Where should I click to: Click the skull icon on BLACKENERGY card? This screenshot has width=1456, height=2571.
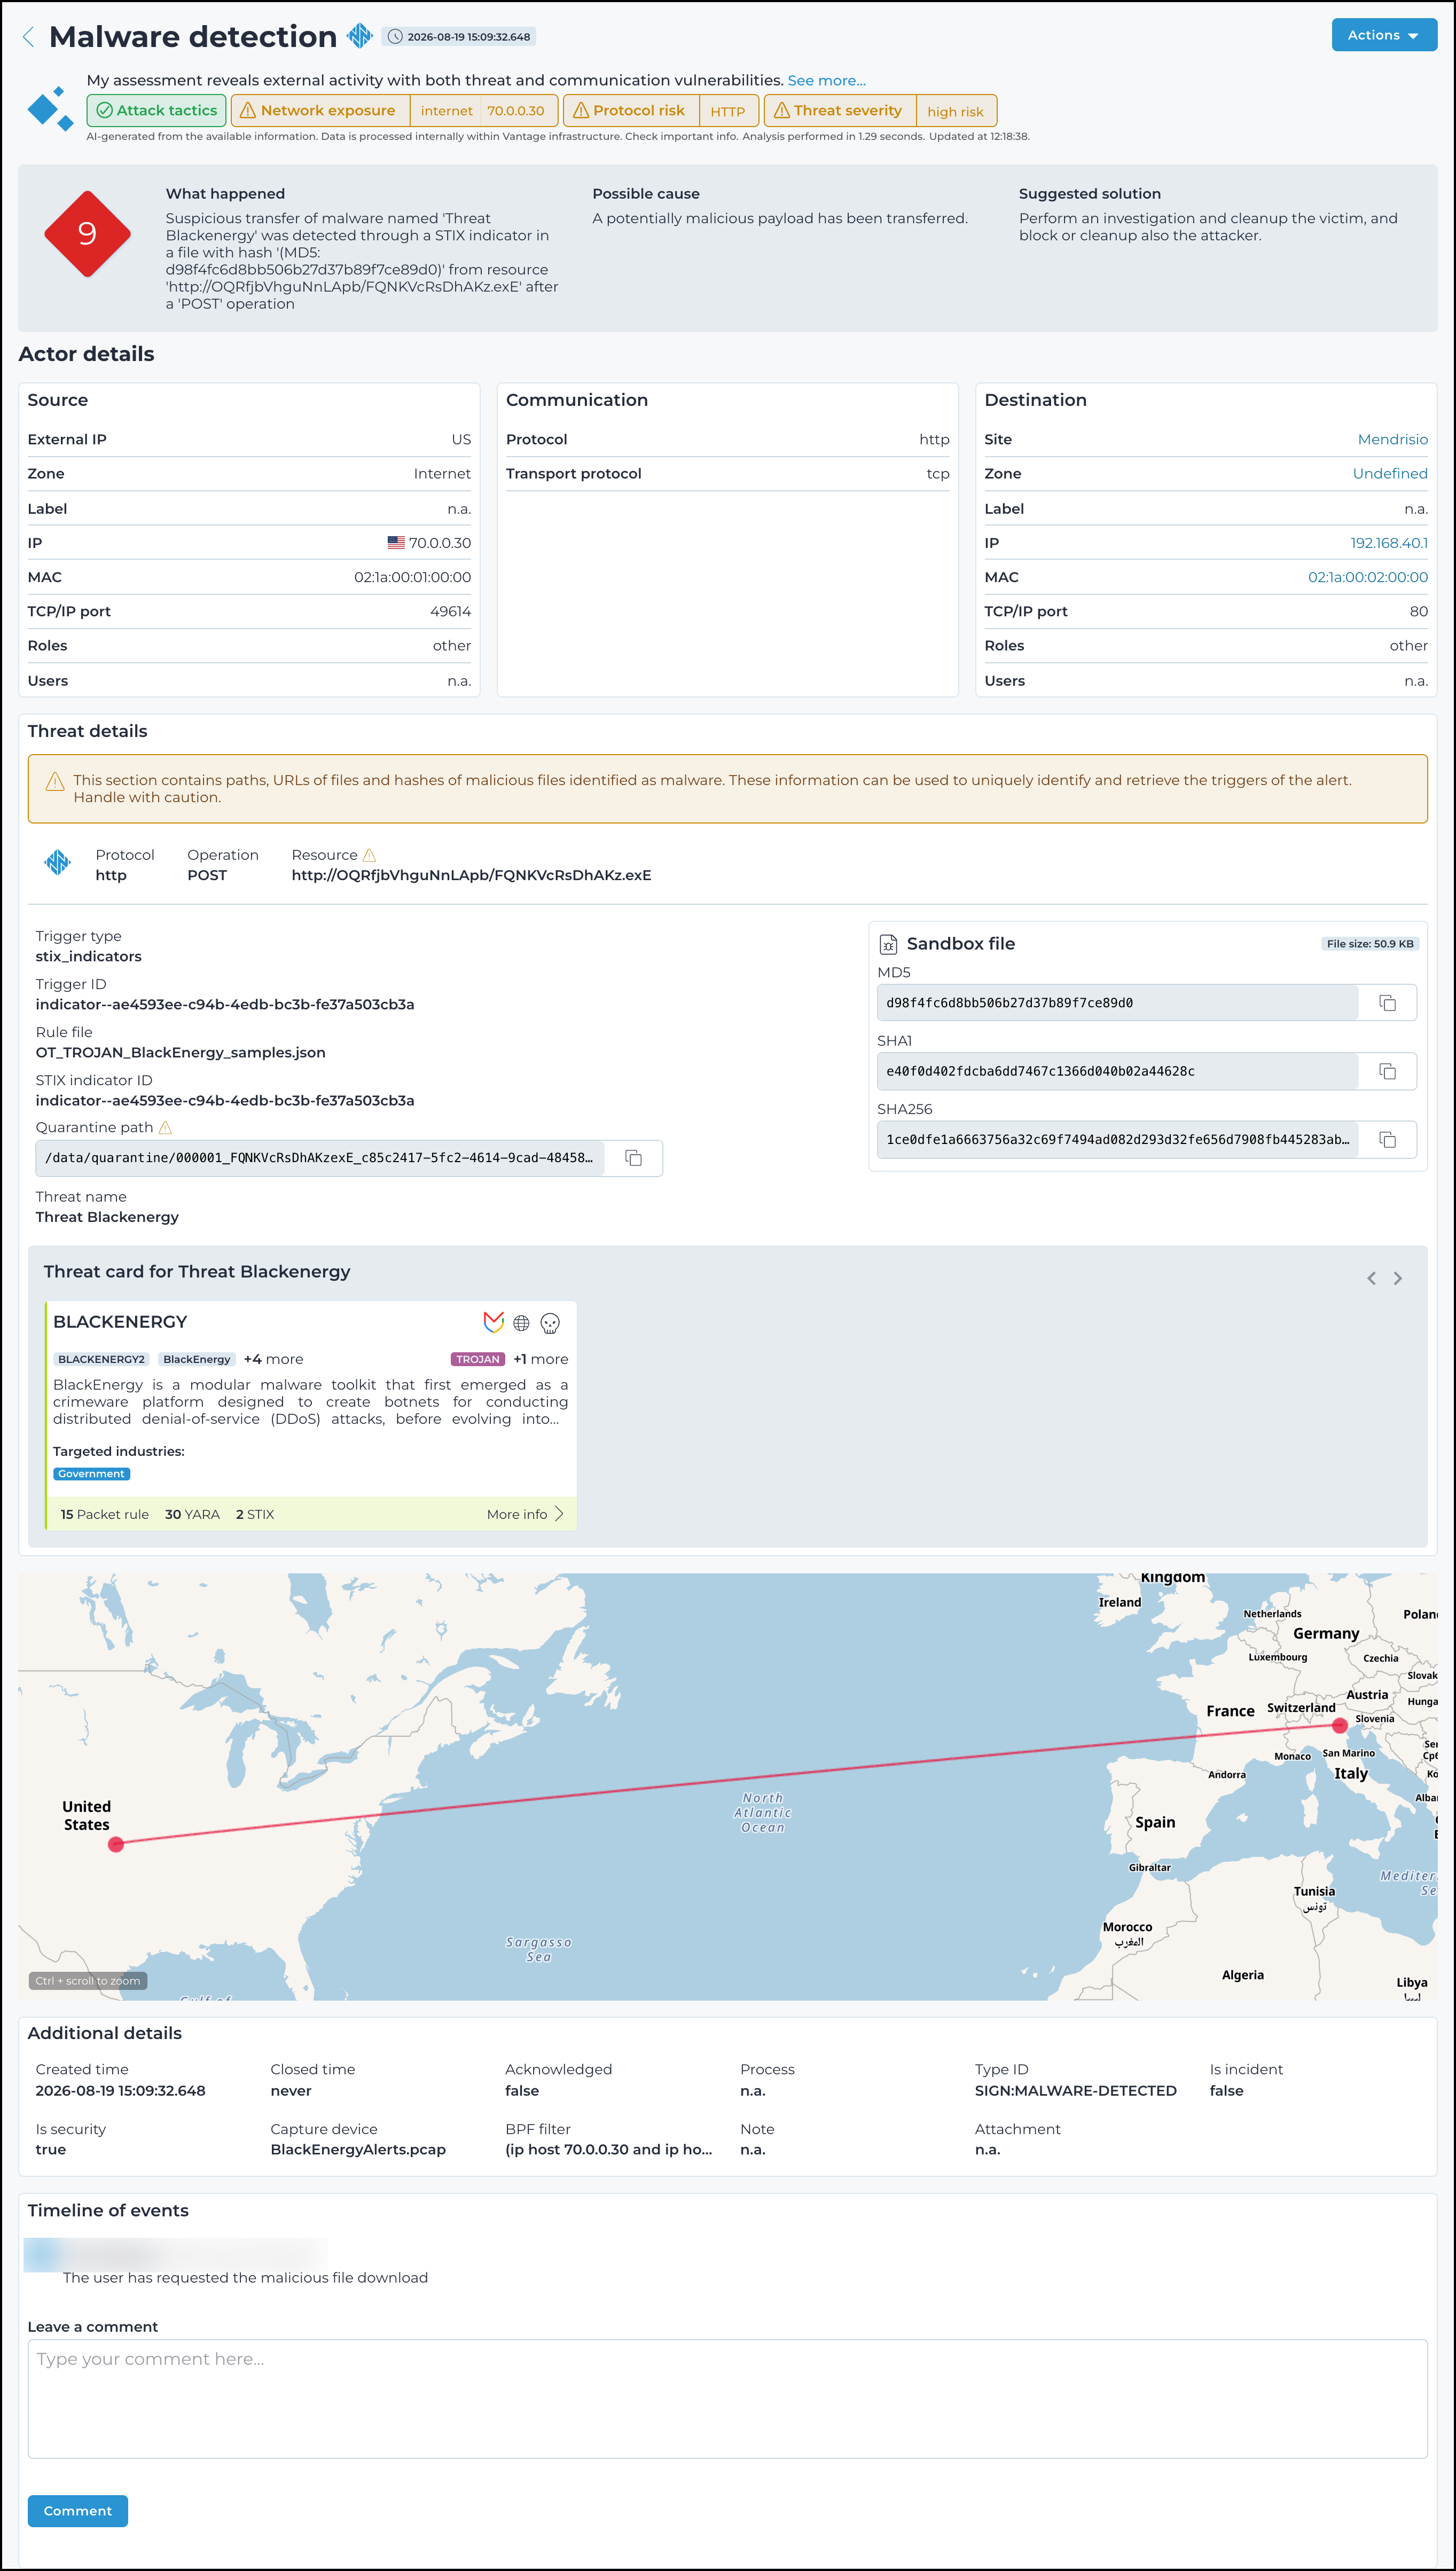[x=550, y=1323]
